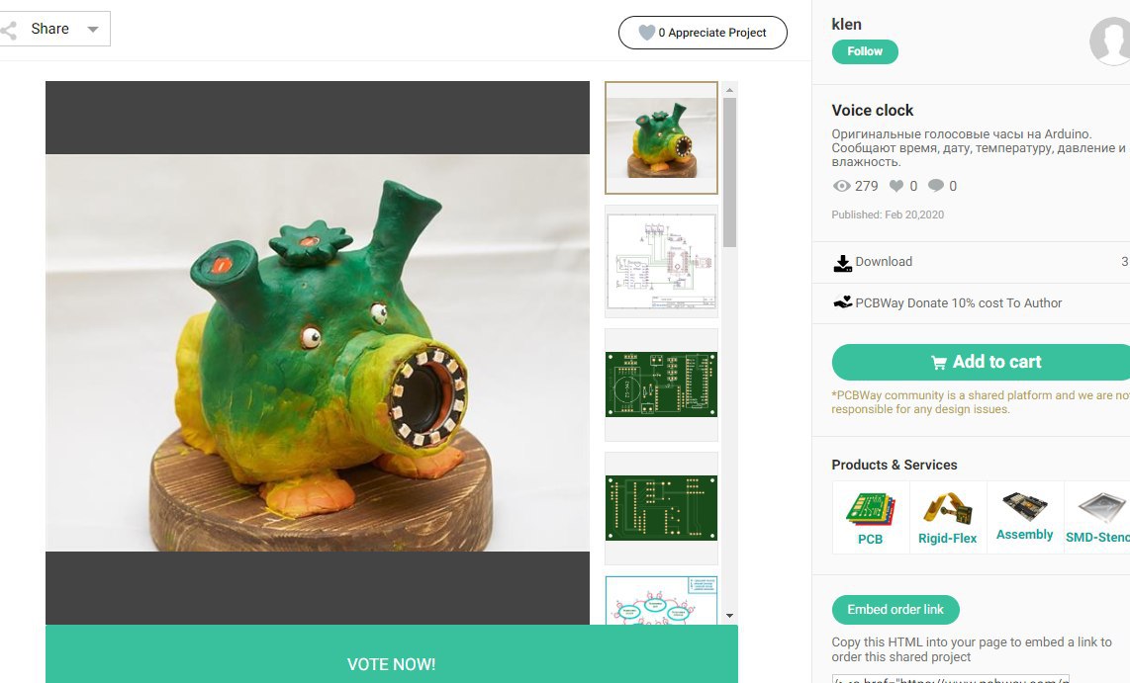Click the PCBWay Donate hand icon
This screenshot has height=683, width=1130.
(842, 302)
